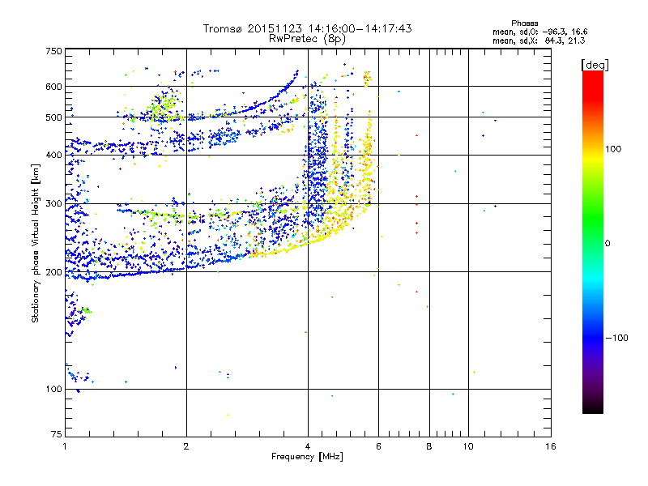Click the x-axis tick label '1'
This screenshot has height=486, width=648.
point(65,446)
